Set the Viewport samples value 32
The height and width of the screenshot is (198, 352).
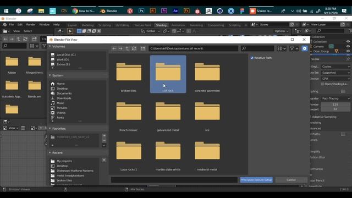335,109
